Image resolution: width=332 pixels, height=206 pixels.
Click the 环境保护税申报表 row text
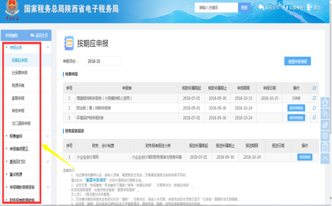[90, 118]
